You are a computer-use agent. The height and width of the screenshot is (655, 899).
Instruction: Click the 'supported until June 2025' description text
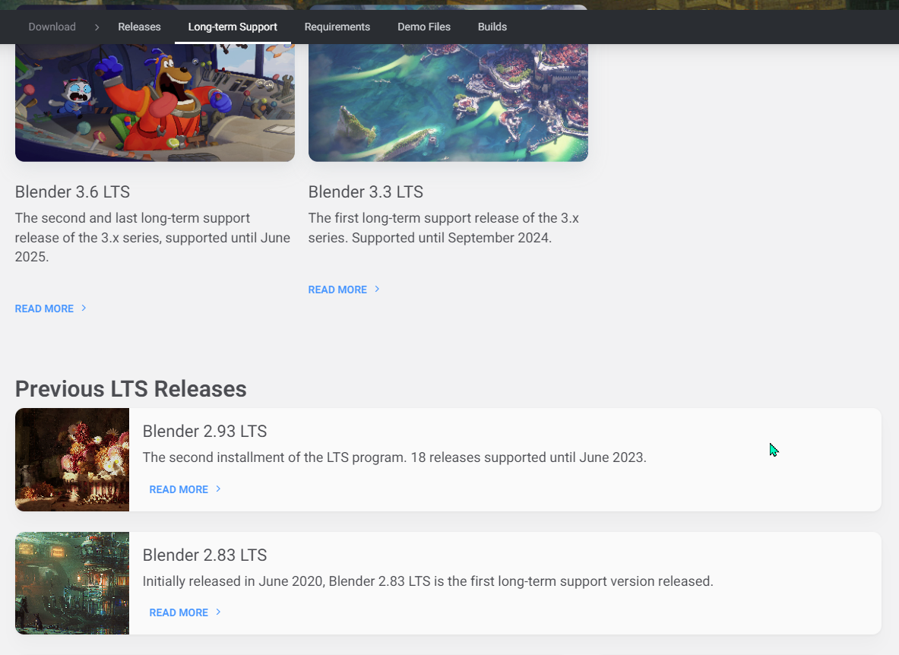[153, 237]
